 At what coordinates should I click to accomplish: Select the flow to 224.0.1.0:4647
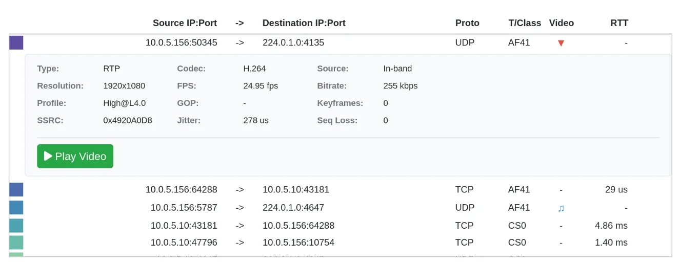(293, 208)
